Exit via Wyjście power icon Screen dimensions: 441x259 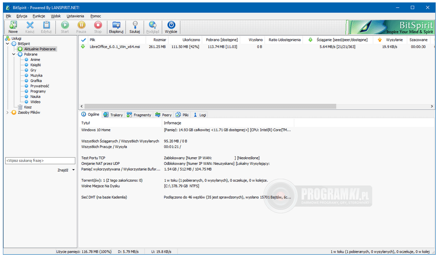point(171,27)
